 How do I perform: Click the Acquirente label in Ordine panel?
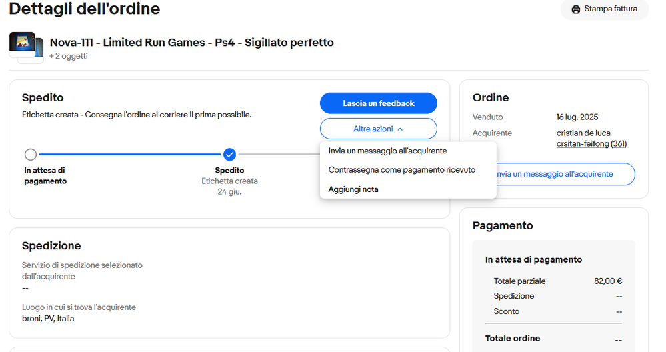pos(492,133)
